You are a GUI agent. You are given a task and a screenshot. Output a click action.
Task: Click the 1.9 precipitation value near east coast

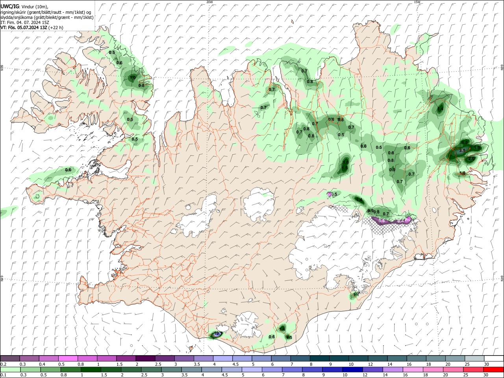[x=477, y=148]
